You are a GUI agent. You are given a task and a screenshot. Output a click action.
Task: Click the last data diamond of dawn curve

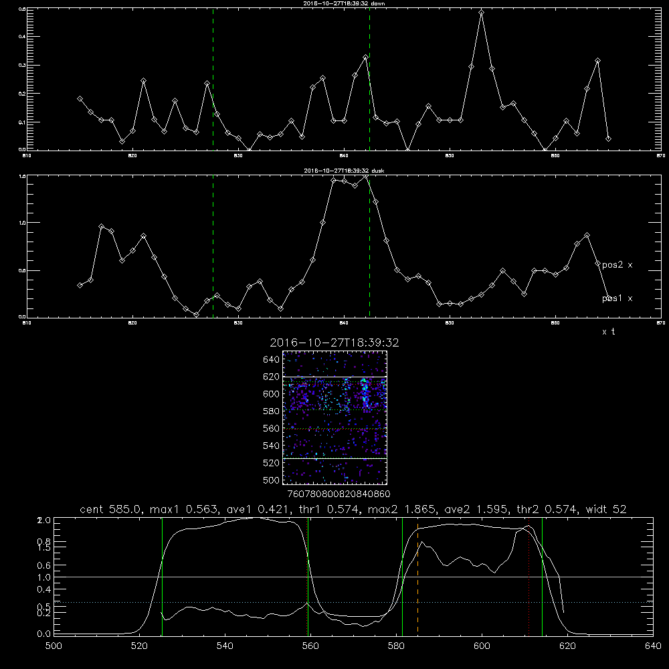tap(608, 138)
